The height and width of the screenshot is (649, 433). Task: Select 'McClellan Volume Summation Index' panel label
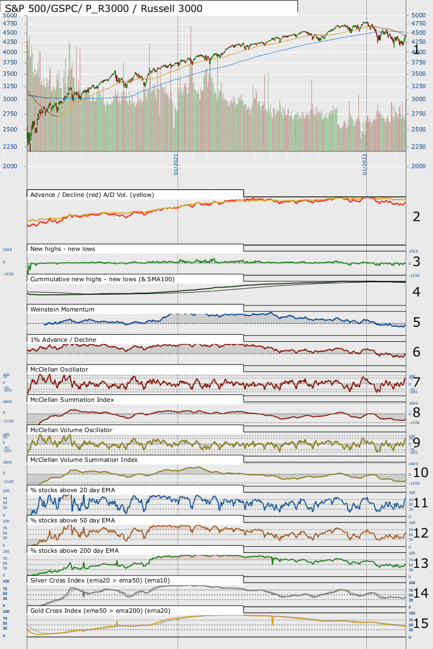point(84,460)
